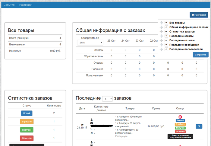
Task: Disable the Последние заказы checkbox
Action: click(166, 36)
